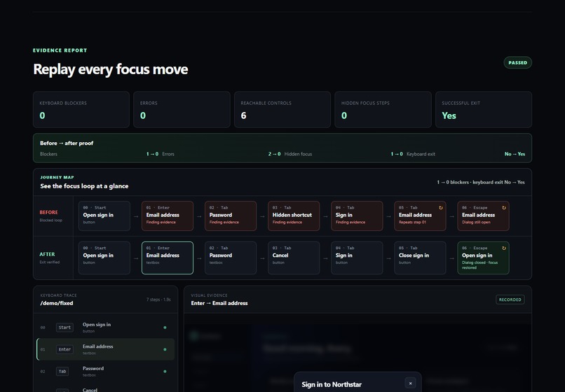Select trace row 01 Enter Email address
Image resolution: width=565 pixels, height=392 pixels.
click(106, 349)
